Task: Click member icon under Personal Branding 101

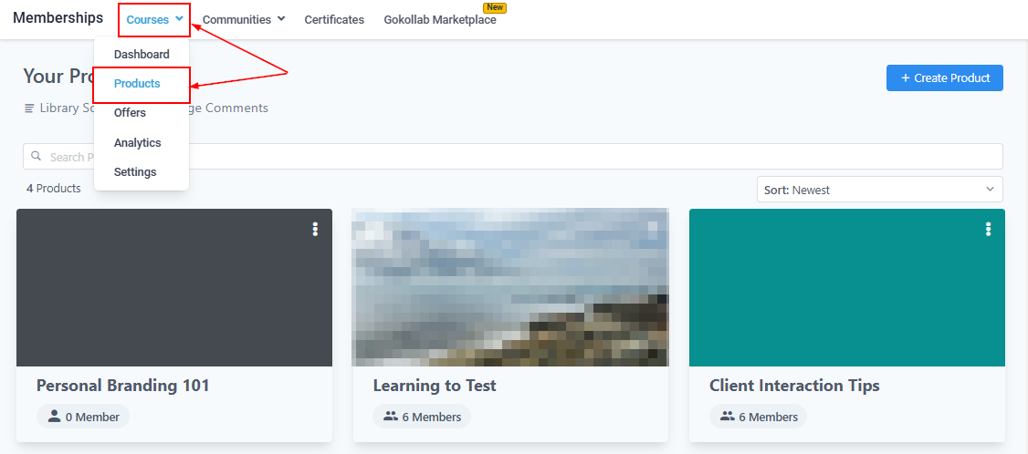Action: [54, 417]
